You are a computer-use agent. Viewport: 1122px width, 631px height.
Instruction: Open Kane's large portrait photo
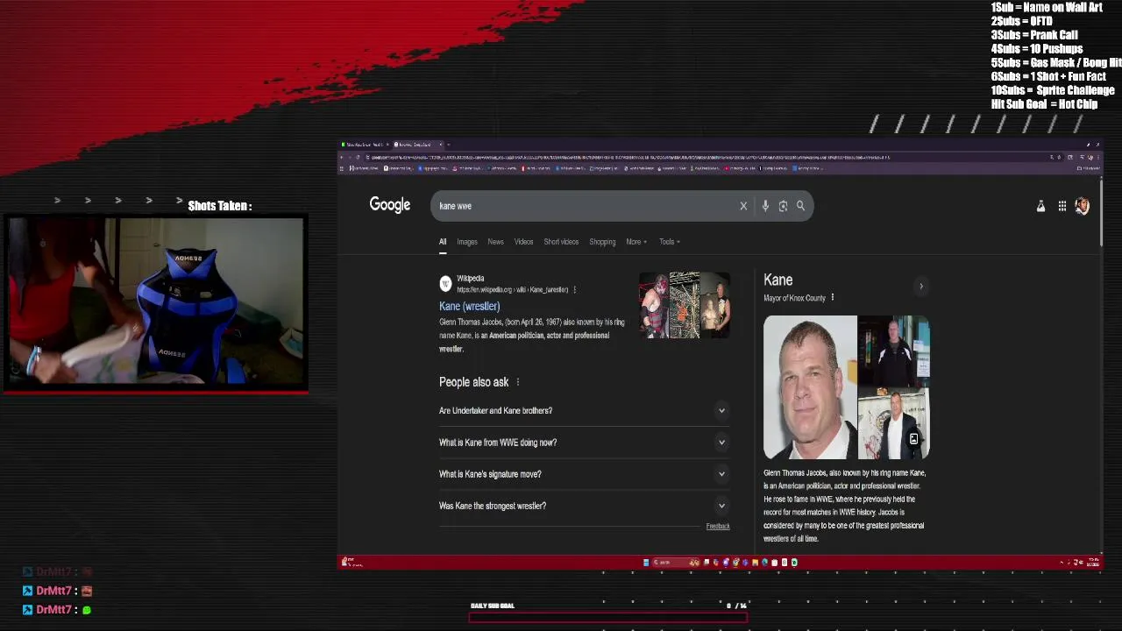click(810, 387)
